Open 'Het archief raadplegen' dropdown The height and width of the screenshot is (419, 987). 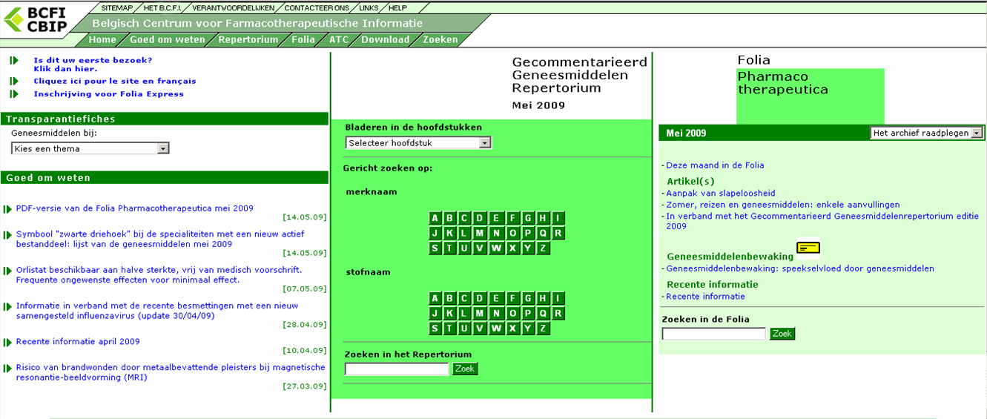pos(927,133)
